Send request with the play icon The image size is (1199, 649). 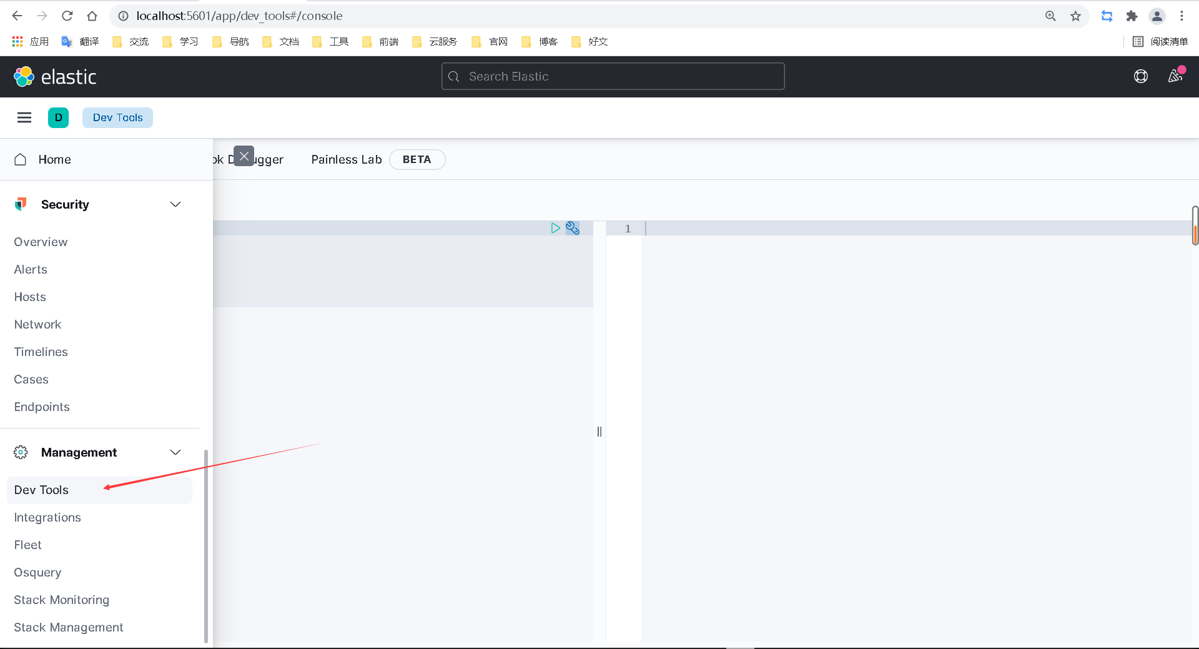(555, 228)
